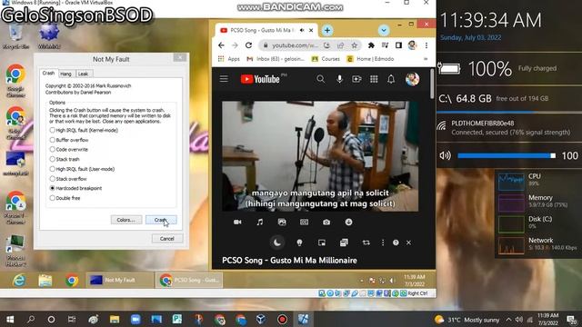Open host Windows Start button

[10, 320]
